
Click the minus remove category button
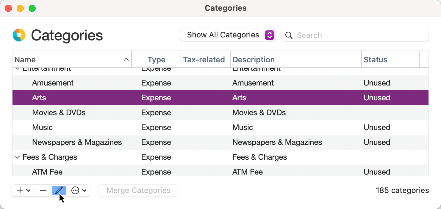click(x=43, y=190)
